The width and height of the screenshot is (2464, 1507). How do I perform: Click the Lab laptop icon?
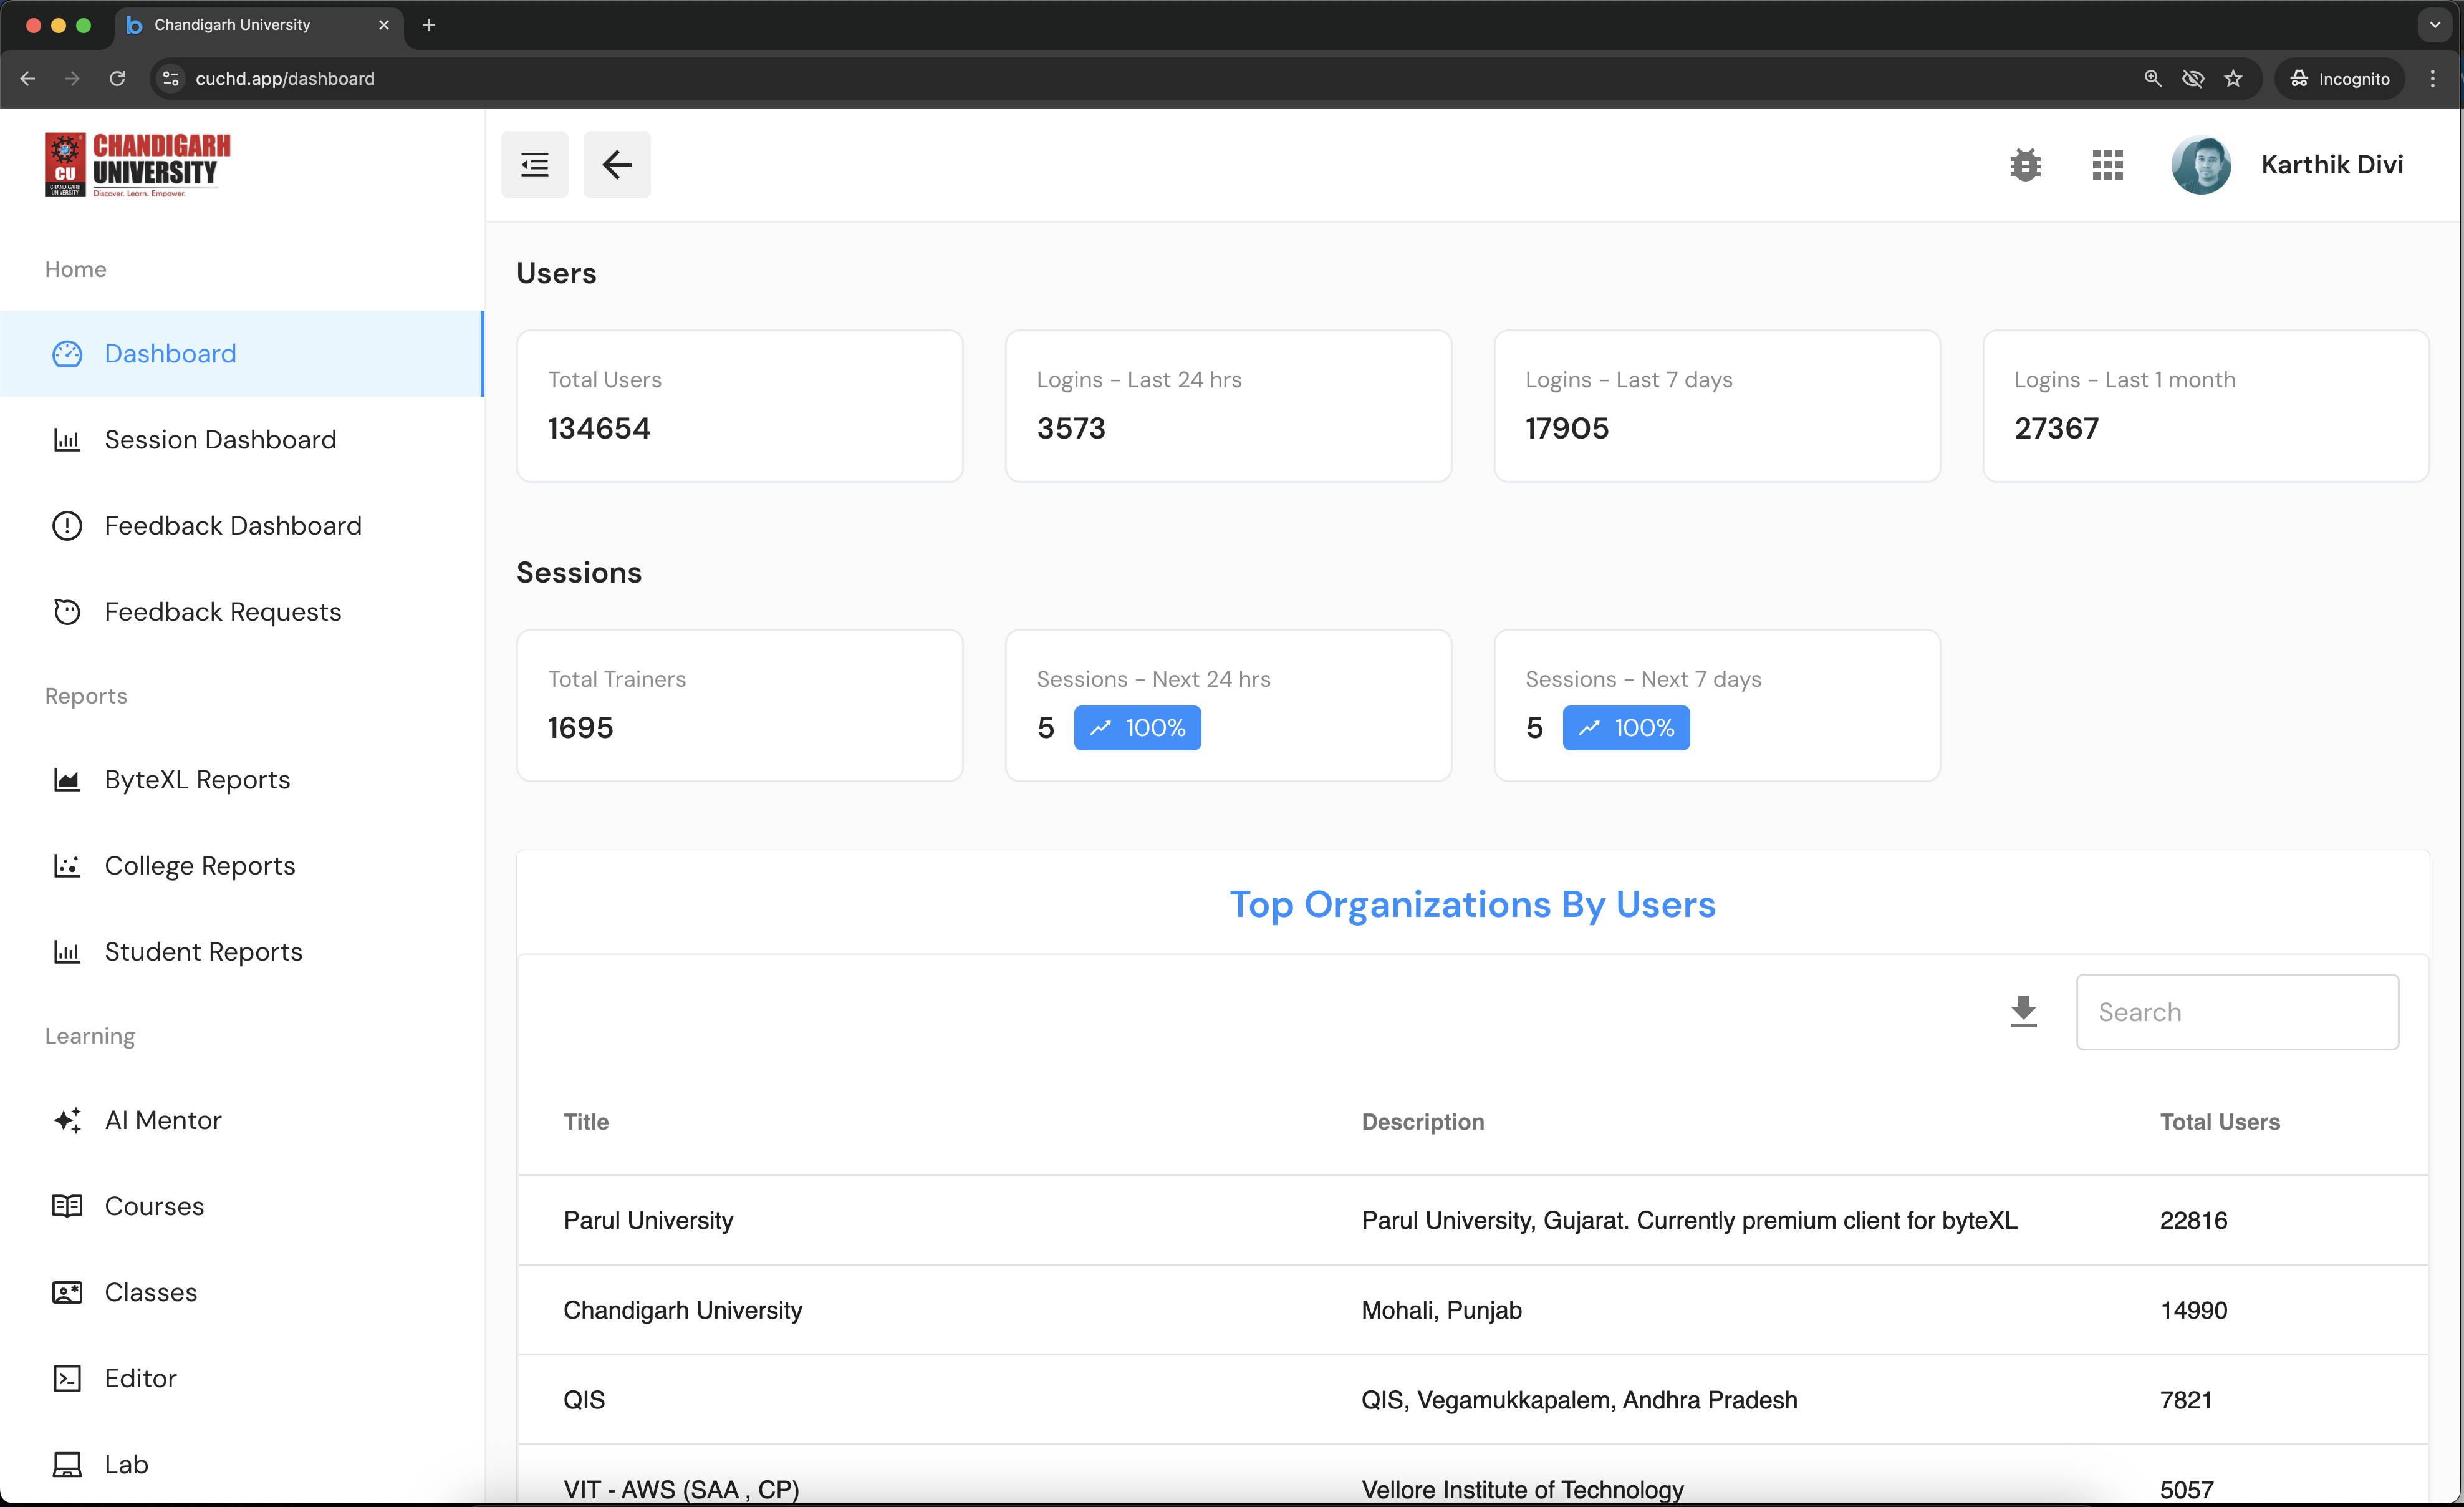click(x=67, y=1464)
